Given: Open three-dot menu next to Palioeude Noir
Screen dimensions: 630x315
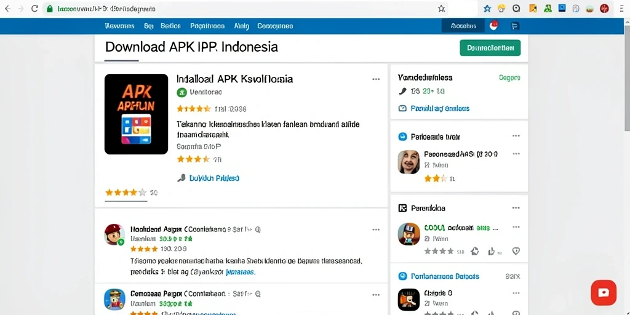Looking at the screenshot, I should click(x=516, y=136).
